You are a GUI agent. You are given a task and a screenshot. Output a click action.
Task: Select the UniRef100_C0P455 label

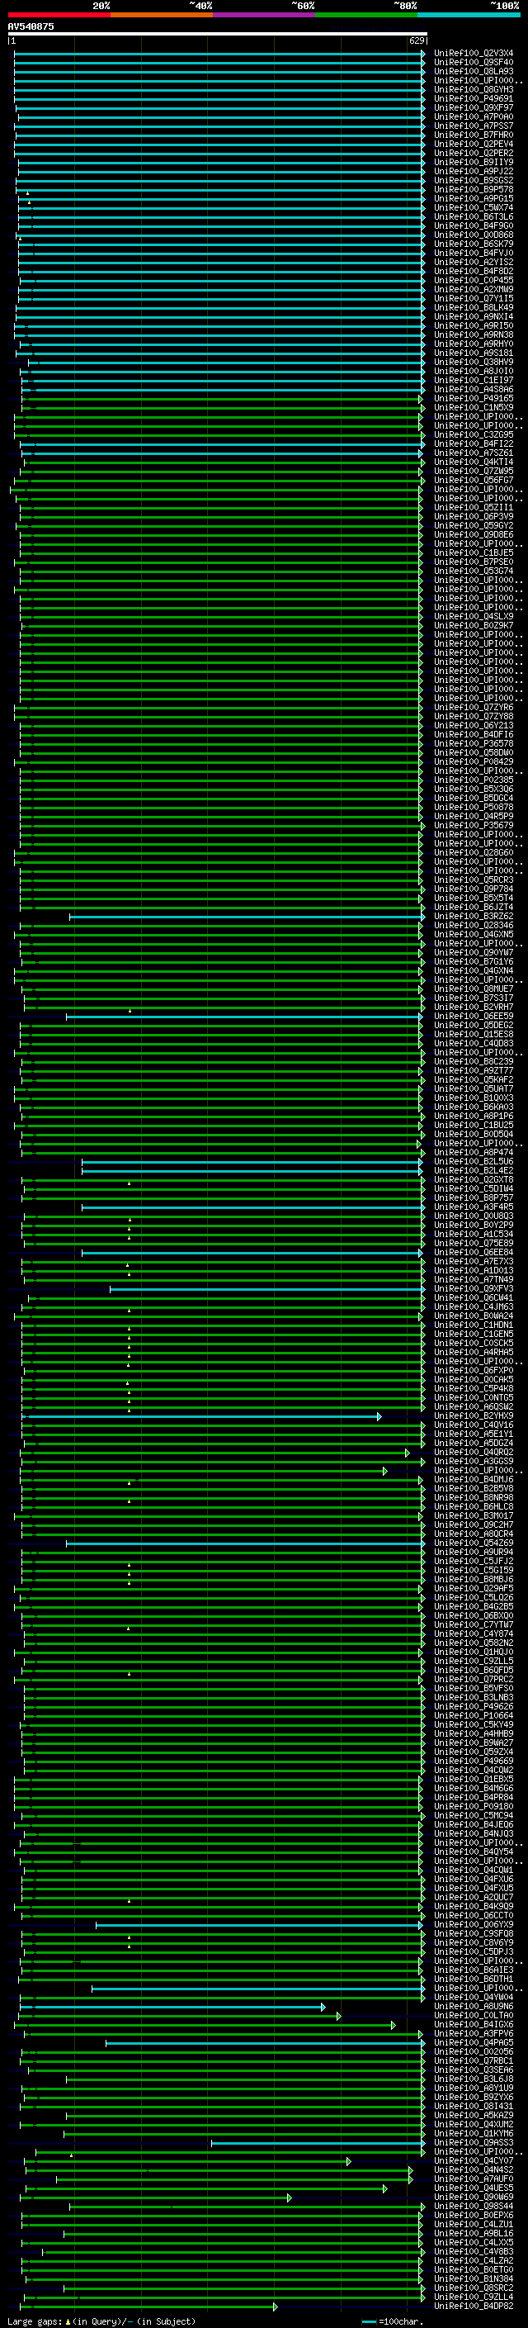tap(473, 280)
